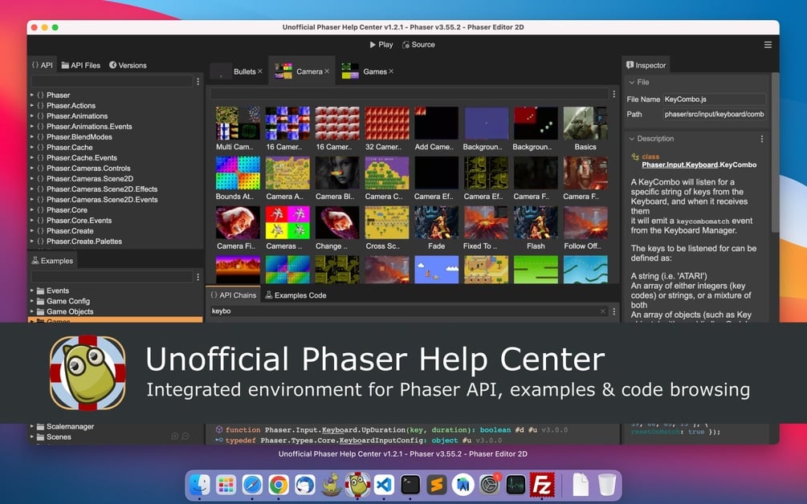The width and height of the screenshot is (807, 504).
Task: Switch to the API Files tab
Action: pyautogui.click(x=81, y=65)
